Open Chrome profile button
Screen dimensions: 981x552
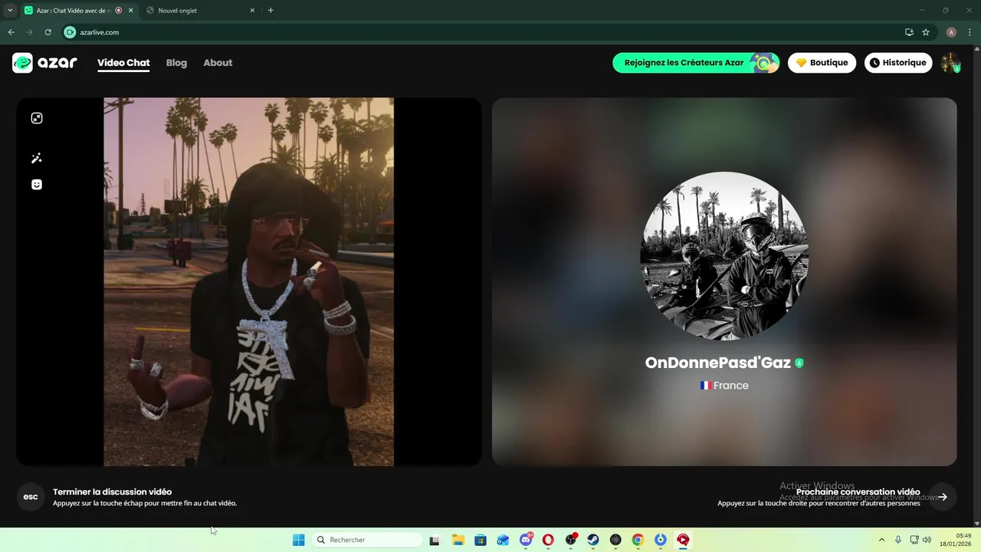pos(951,32)
